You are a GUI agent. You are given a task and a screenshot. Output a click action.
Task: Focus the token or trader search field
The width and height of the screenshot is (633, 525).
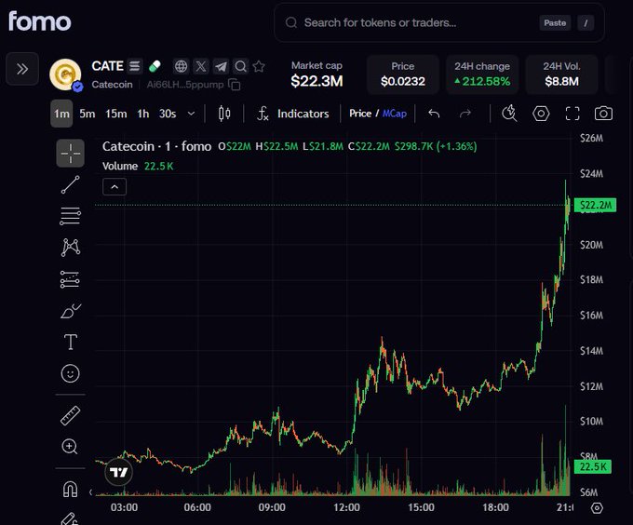(x=438, y=22)
